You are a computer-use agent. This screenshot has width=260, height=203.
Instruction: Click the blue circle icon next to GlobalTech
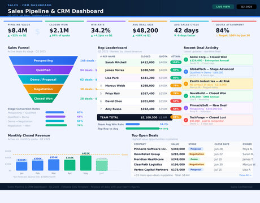[186, 72]
